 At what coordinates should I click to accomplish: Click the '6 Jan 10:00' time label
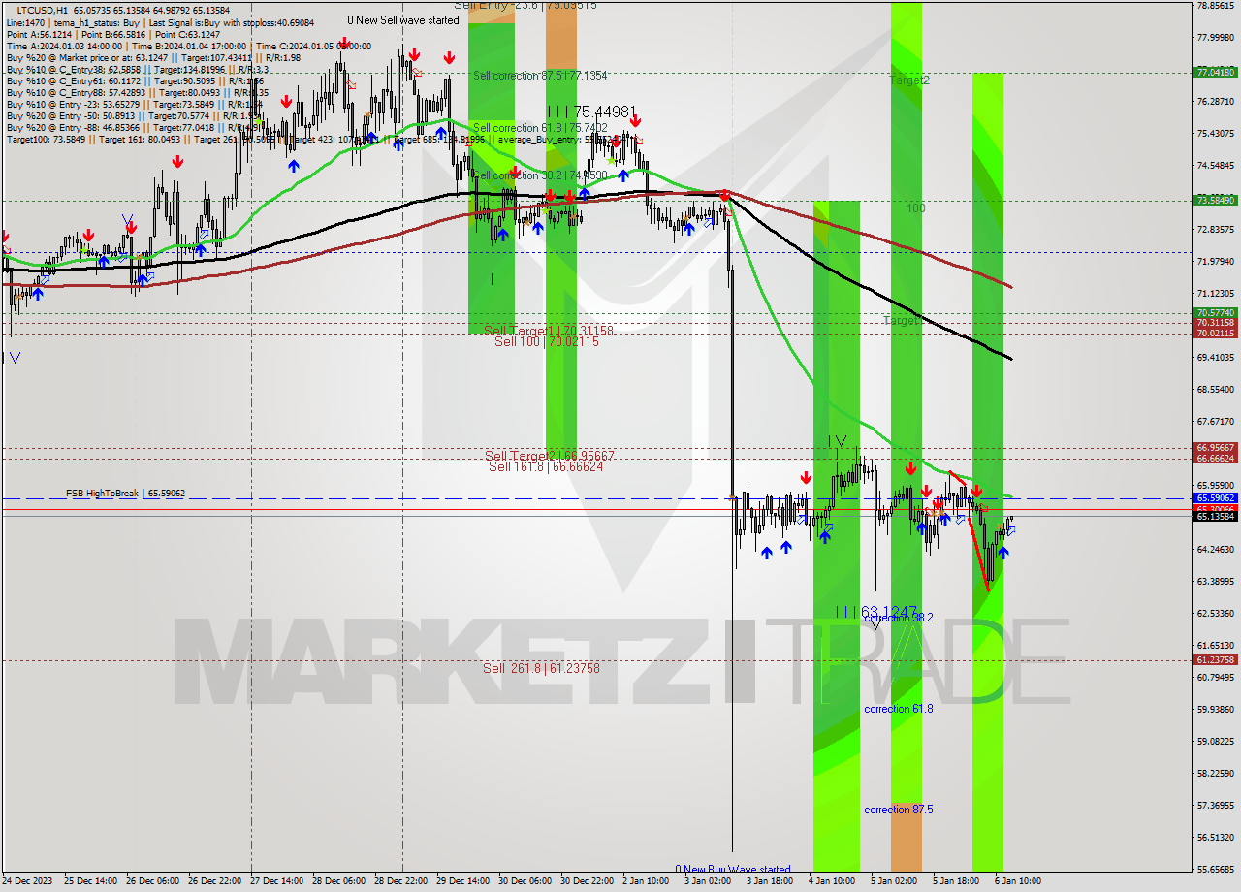1018,881
